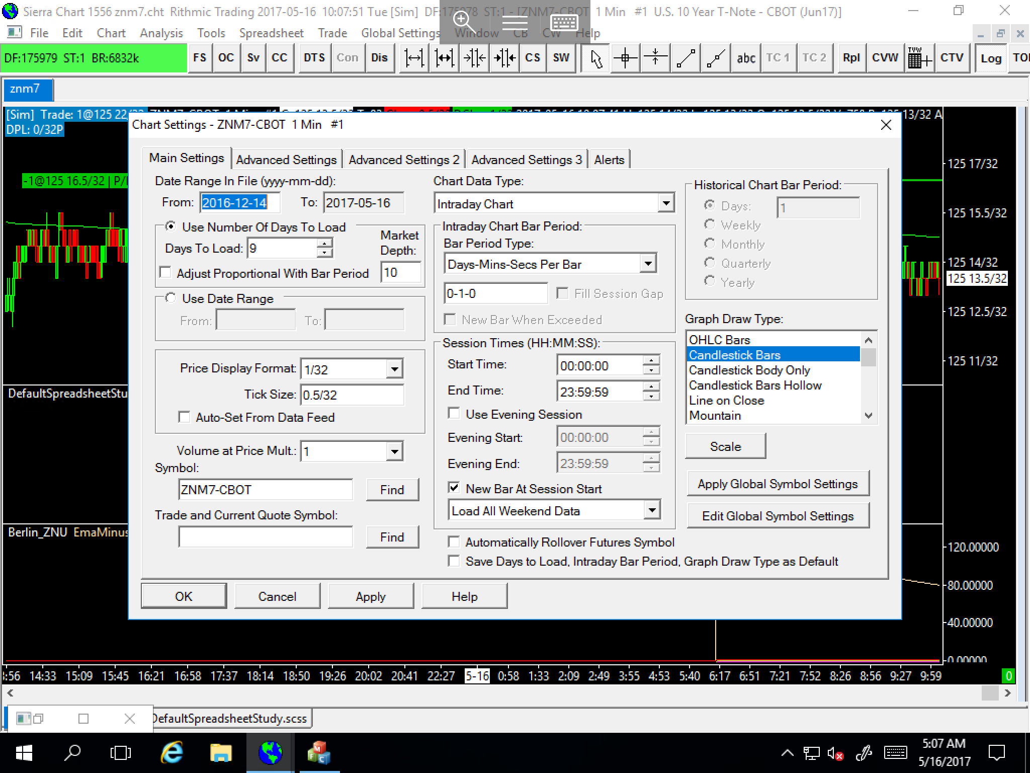Select the pointer tool in toolbar
The height and width of the screenshot is (773, 1030).
click(x=596, y=58)
